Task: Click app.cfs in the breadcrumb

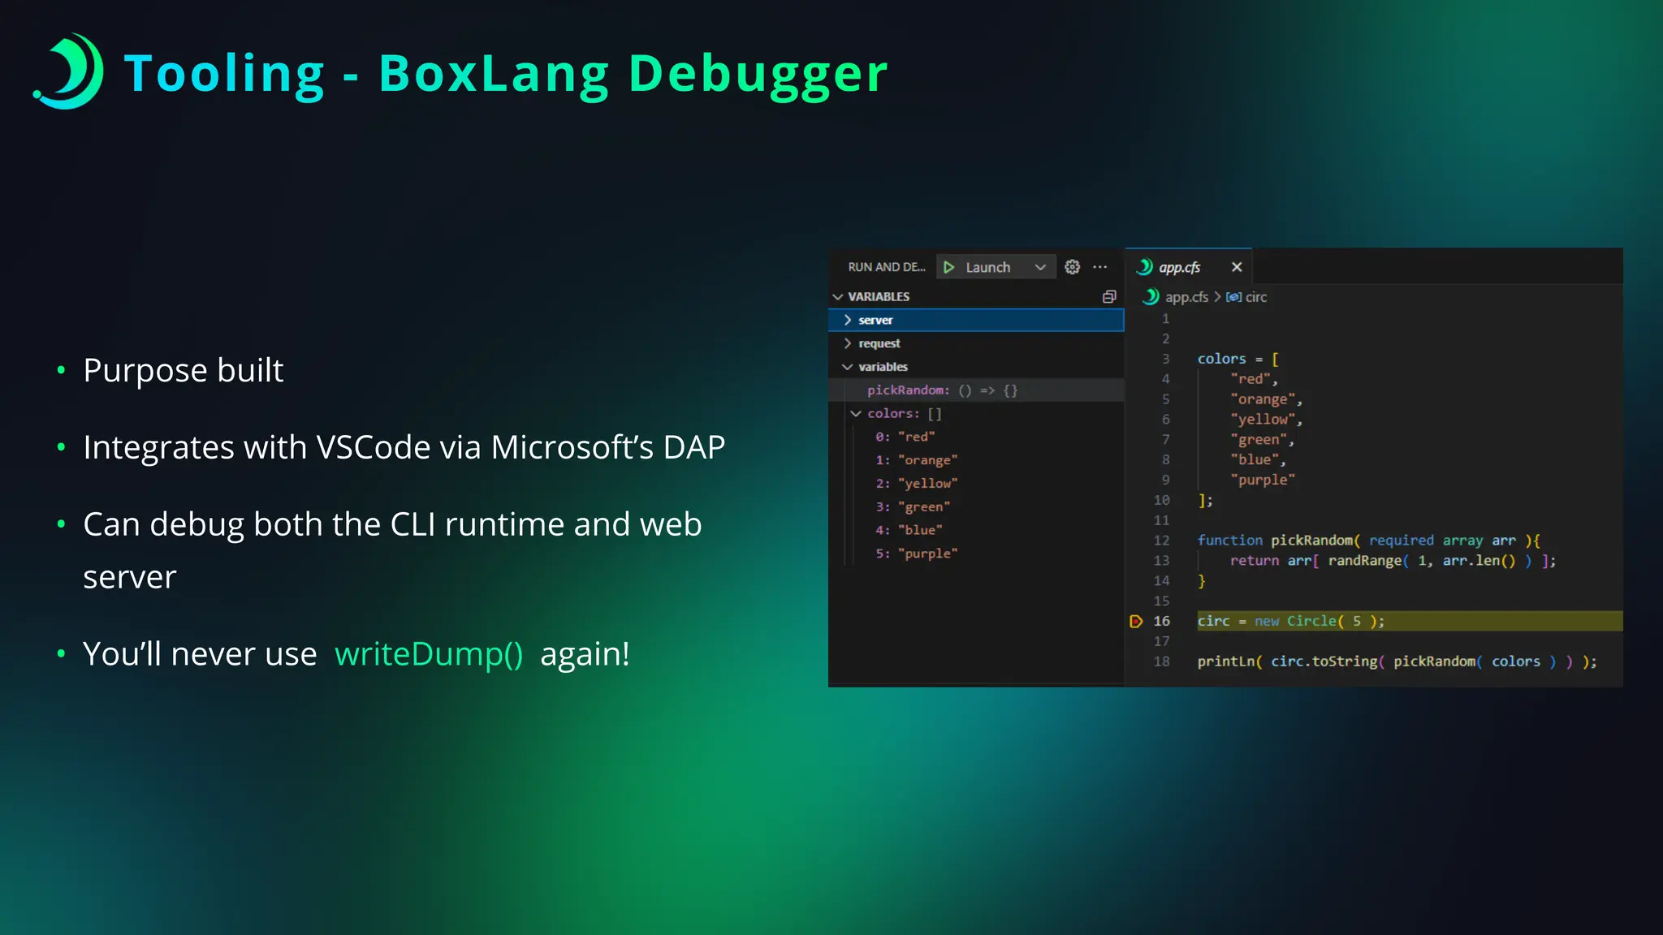Action: point(1186,297)
